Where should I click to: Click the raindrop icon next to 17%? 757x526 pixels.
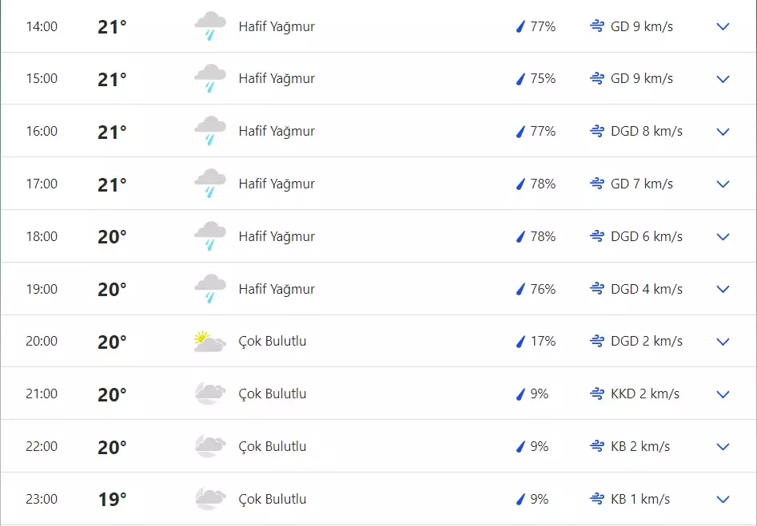point(520,342)
